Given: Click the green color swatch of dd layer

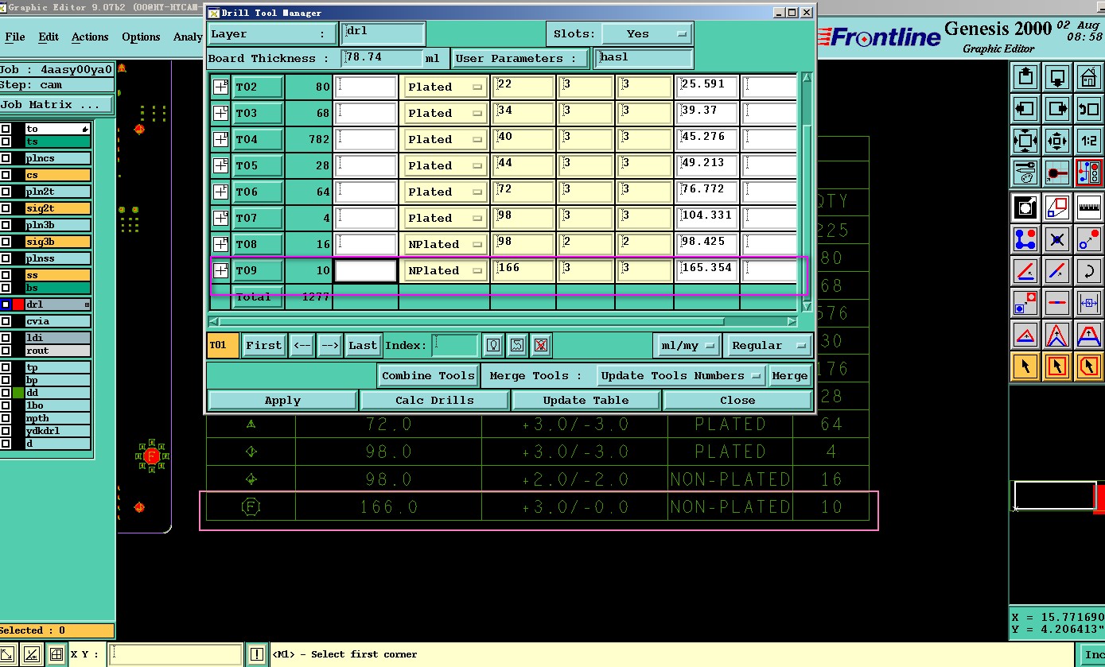Looking at the screenshot, I should pyautogui.click(x=18, y=393).
